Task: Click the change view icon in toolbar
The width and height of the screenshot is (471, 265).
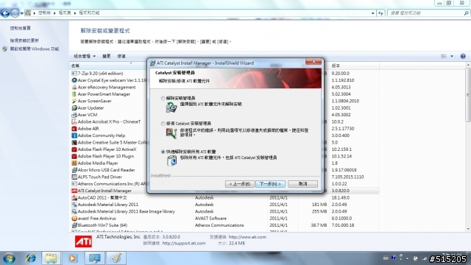Action: [x=443, y=56]
